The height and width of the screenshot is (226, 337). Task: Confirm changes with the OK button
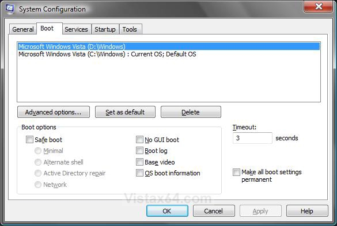pyautogui.click(x=167, y=211)
